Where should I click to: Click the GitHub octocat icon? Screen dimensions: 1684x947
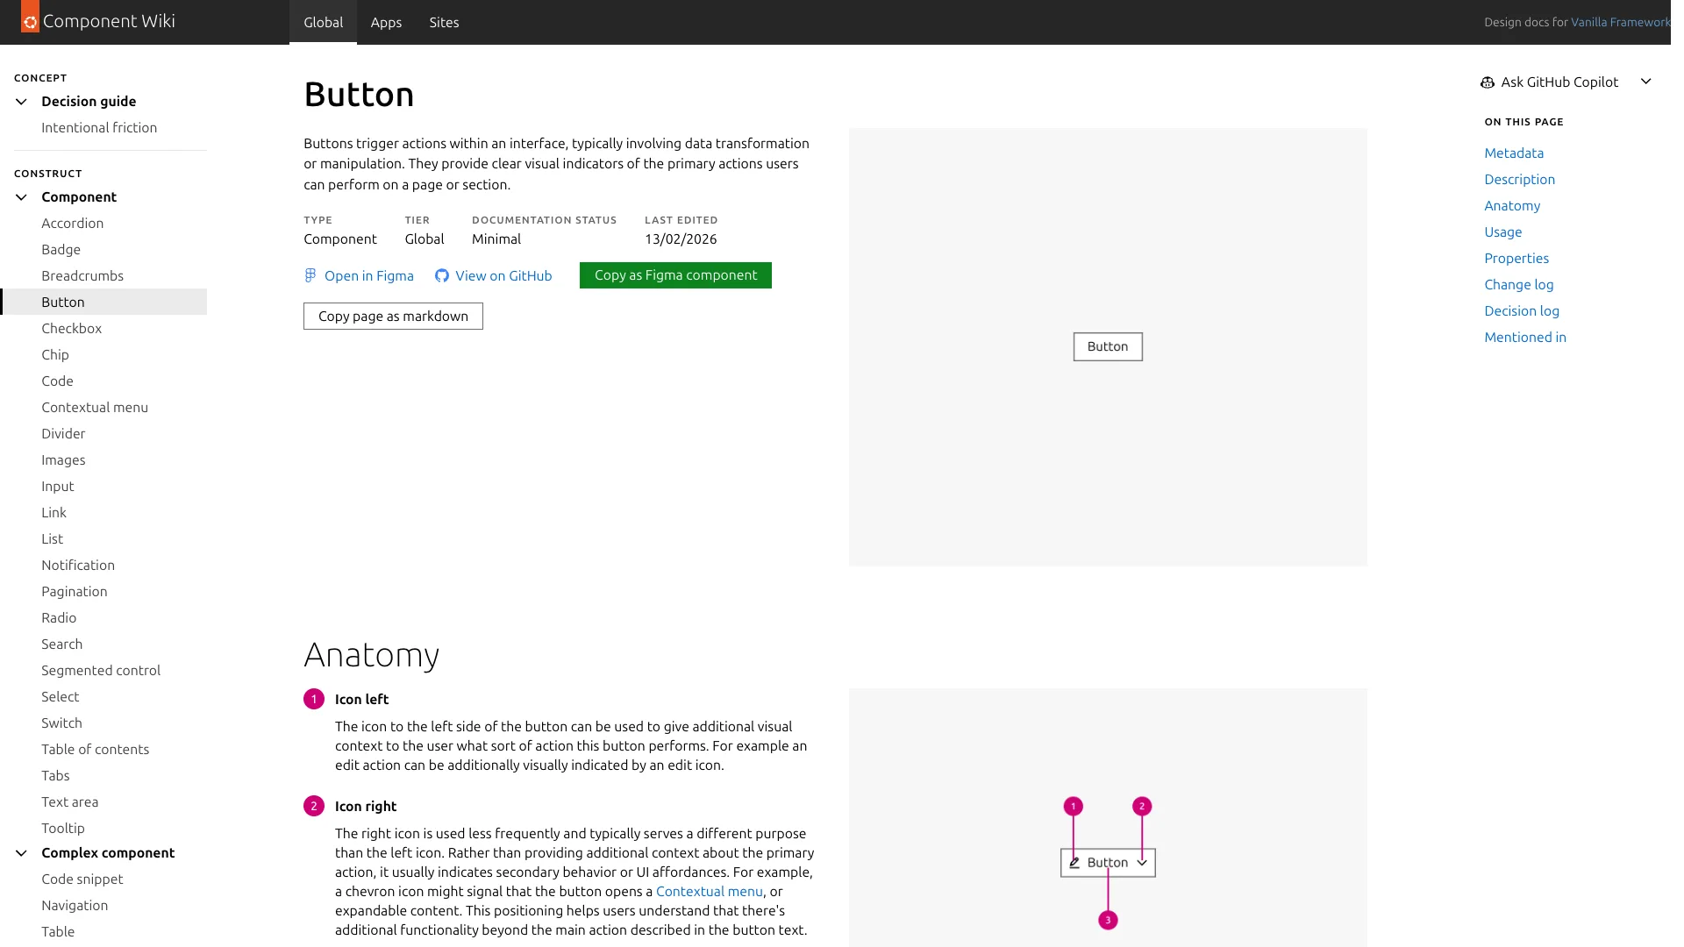(442, 275)
